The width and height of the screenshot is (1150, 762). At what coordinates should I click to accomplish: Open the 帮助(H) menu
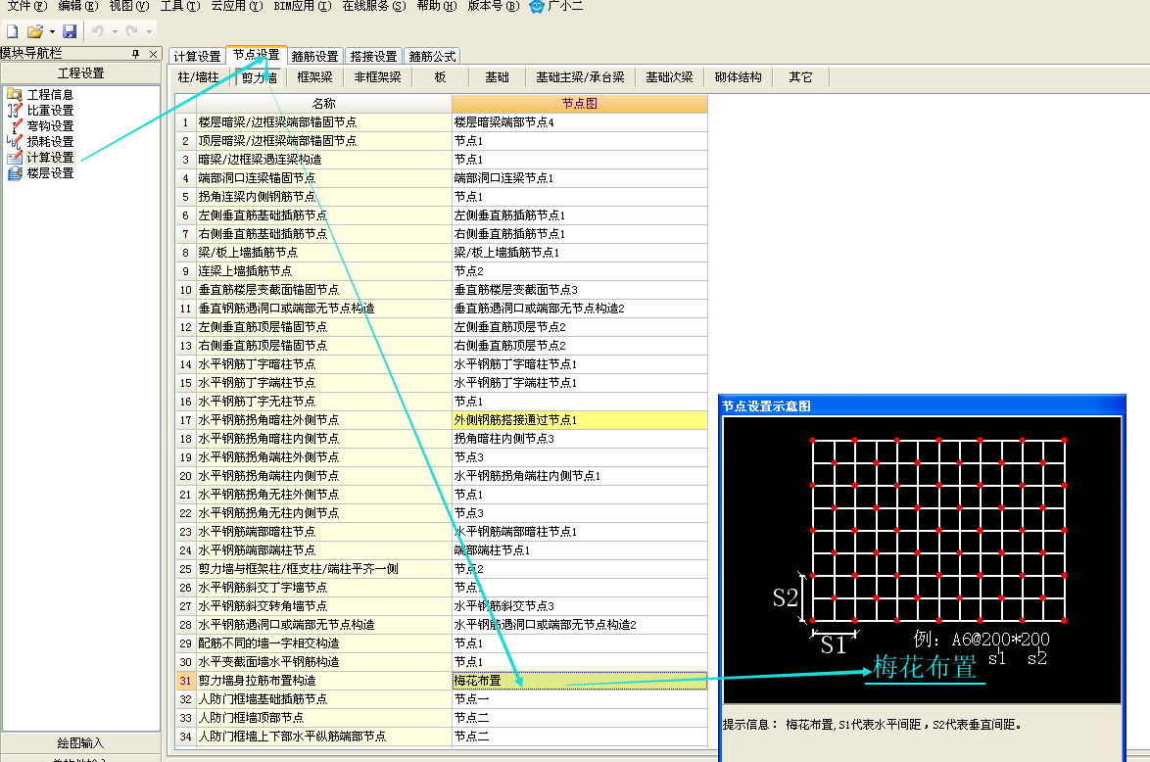coord(436,6)
